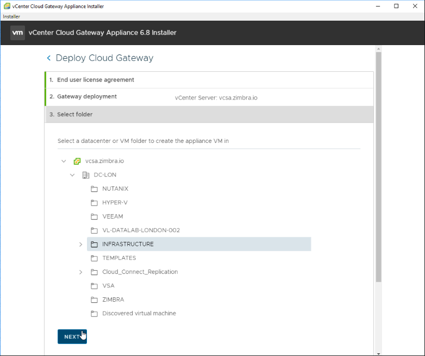Image resolution: width=425 pixels, height=356 pixels.
Task: Click the folder icon beside VL-DATALAB-LONDON-002
Action: 94,230
